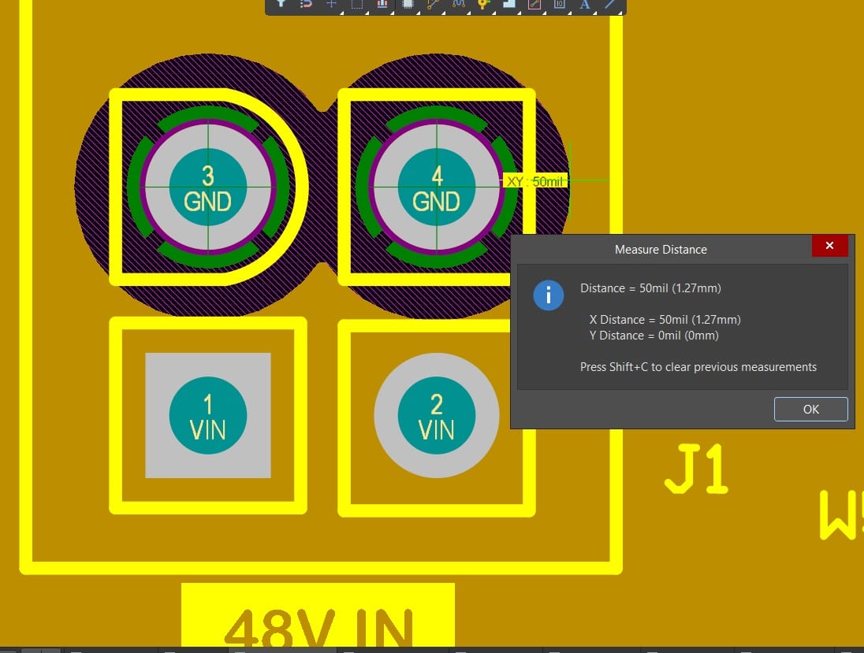
Task: Click the XY: 50mil measurement label
Action: pyautogui.click(x=534, y=181)
